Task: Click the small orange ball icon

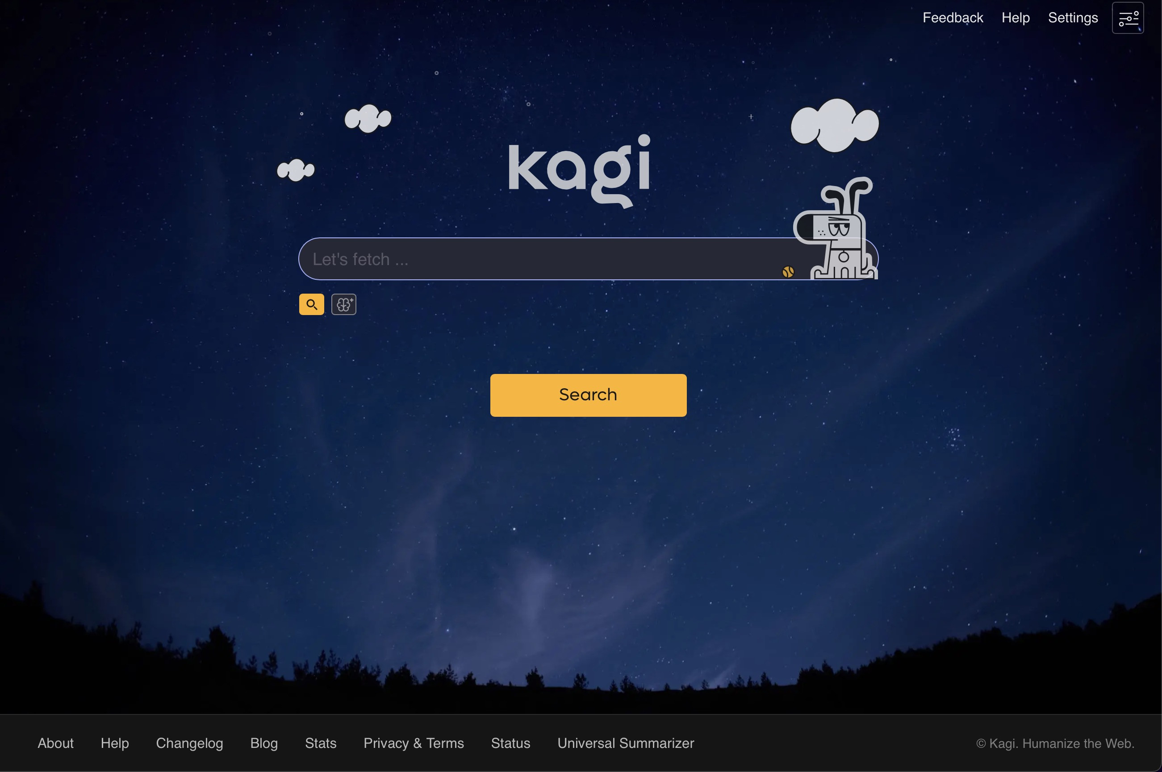Action: coord(788,272)
